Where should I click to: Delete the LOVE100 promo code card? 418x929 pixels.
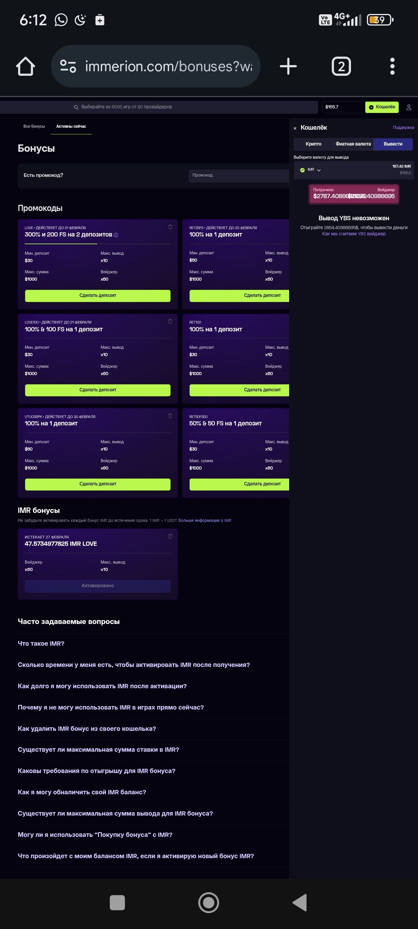[x=170, y=321]
